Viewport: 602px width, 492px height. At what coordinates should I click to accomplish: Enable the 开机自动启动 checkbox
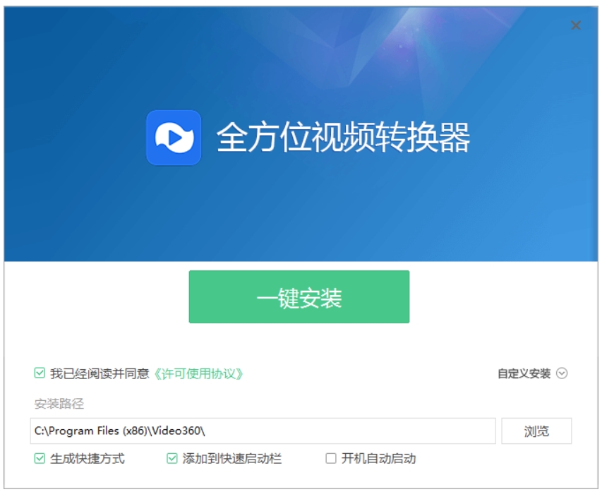click(x=331, y=459)
